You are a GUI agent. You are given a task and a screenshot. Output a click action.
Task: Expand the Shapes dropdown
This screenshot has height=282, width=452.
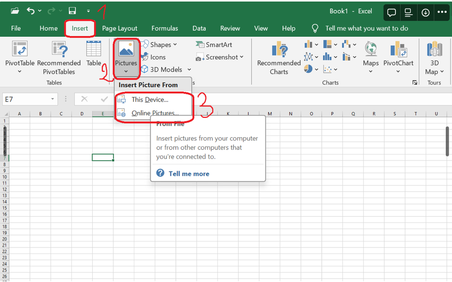(x=175, y=45)
